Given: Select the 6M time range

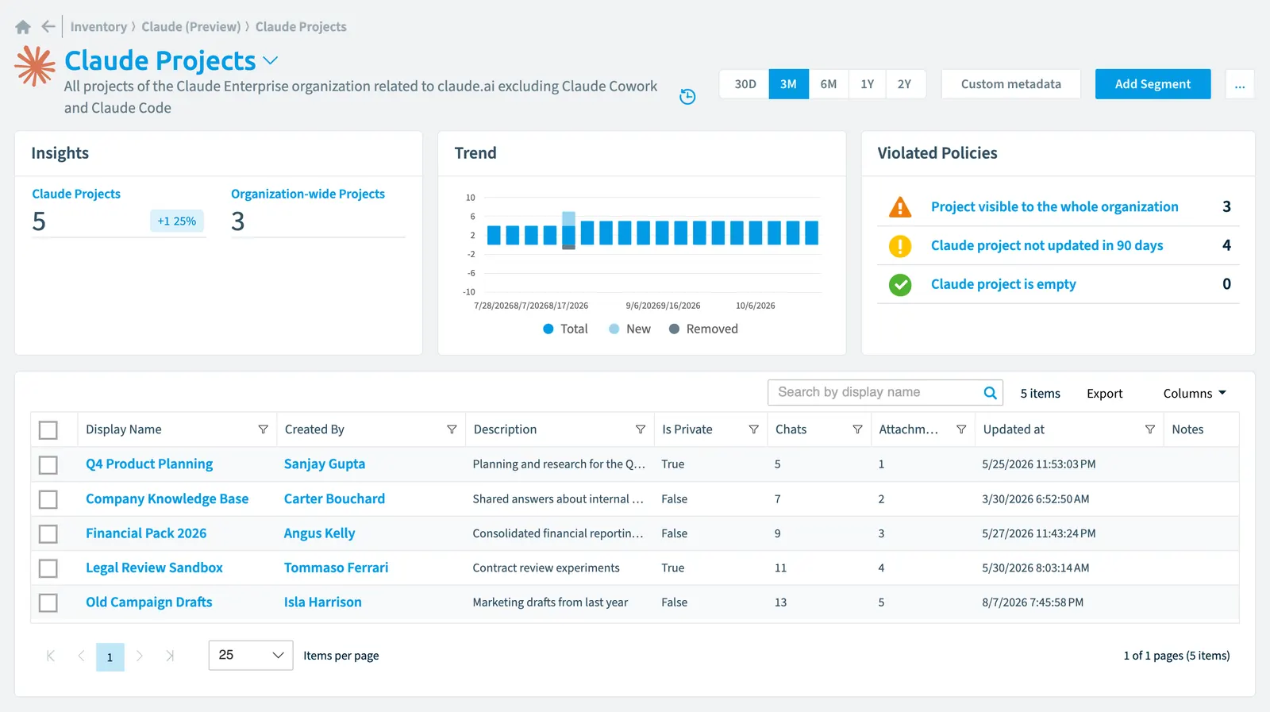Looking at the screenshot, I should pos(829,84).
